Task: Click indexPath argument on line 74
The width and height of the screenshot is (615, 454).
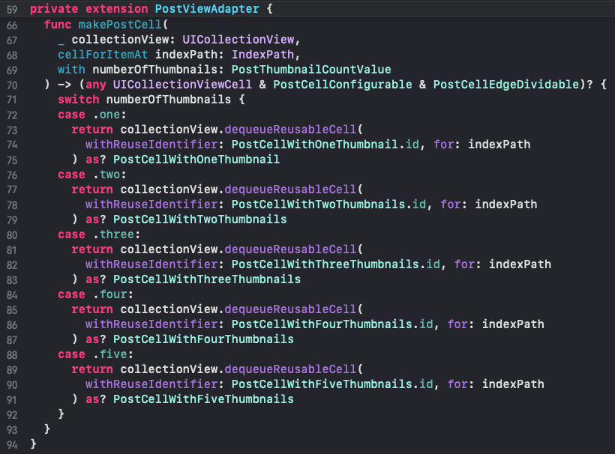Action: click(499, 144)
